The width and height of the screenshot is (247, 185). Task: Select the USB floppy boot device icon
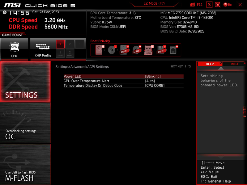point(161,50)
